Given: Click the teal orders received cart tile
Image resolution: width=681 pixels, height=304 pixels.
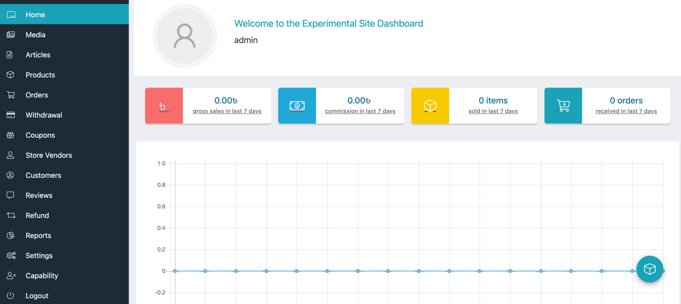Looking at the screenshot, I should (563, 106).
